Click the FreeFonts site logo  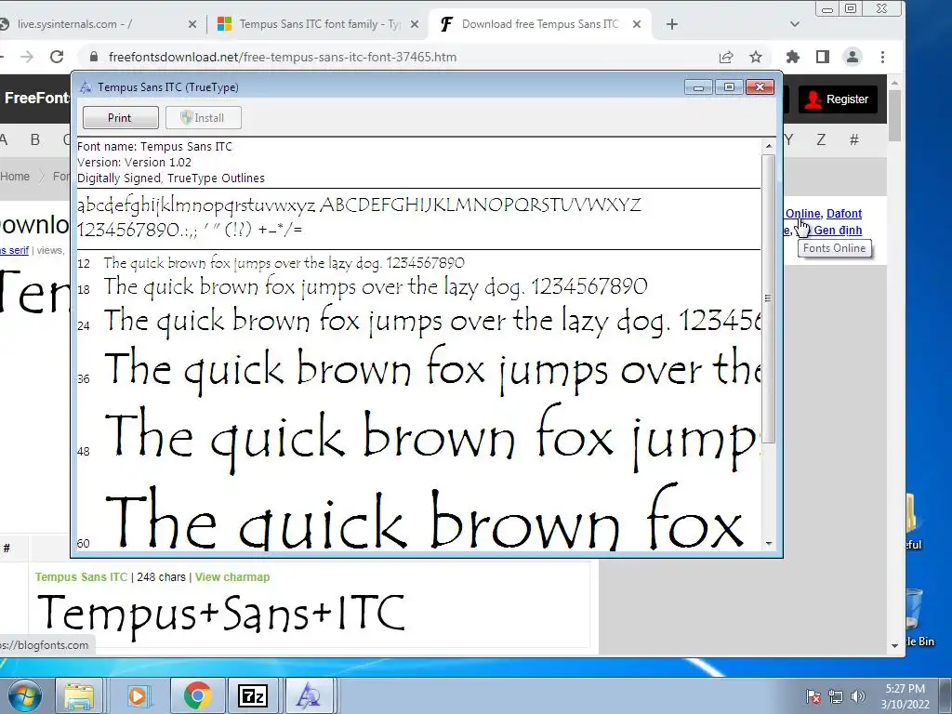36,99
